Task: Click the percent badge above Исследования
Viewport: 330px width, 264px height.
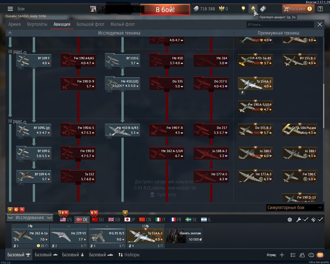Action: tap(22, 210)
